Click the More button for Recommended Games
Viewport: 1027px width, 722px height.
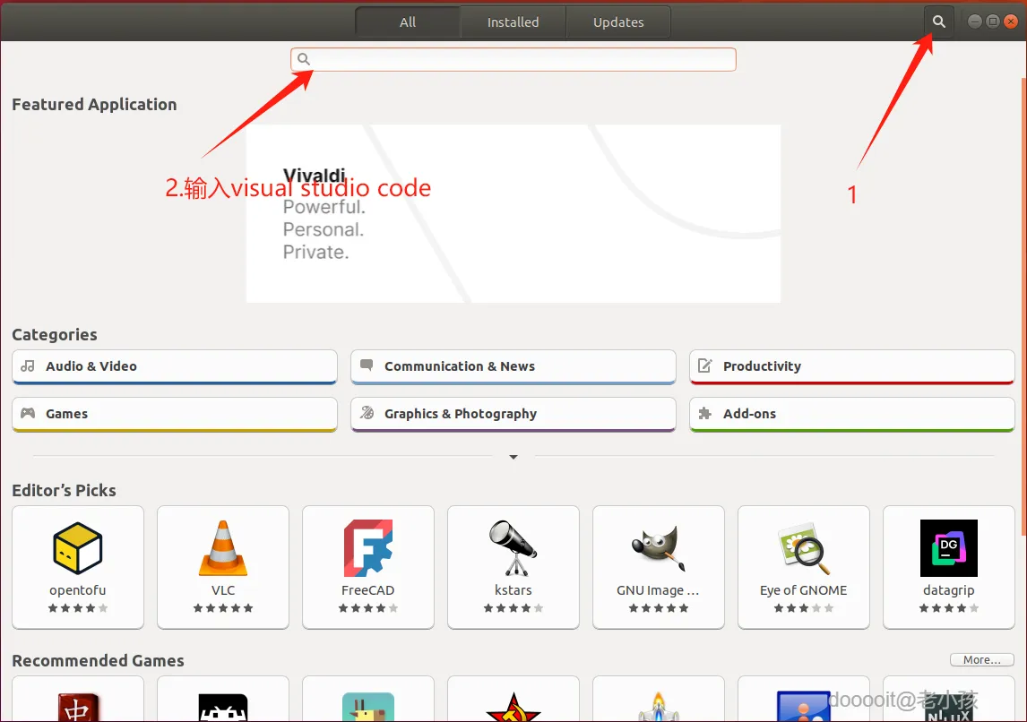(x=982, y=660)
